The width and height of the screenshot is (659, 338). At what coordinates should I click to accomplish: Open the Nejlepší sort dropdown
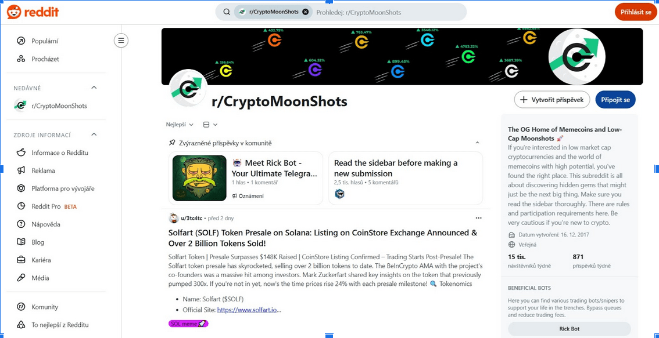pyautogui.click(x=180, y=125)
